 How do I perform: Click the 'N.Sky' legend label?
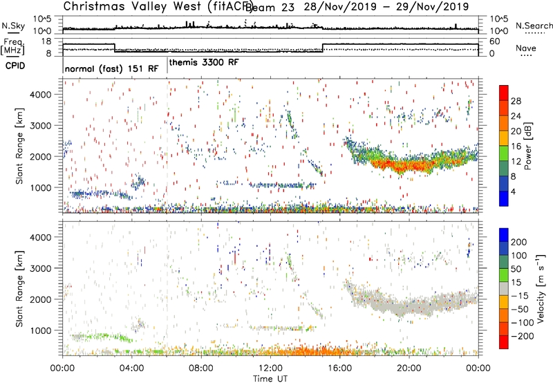pos(13,26)
